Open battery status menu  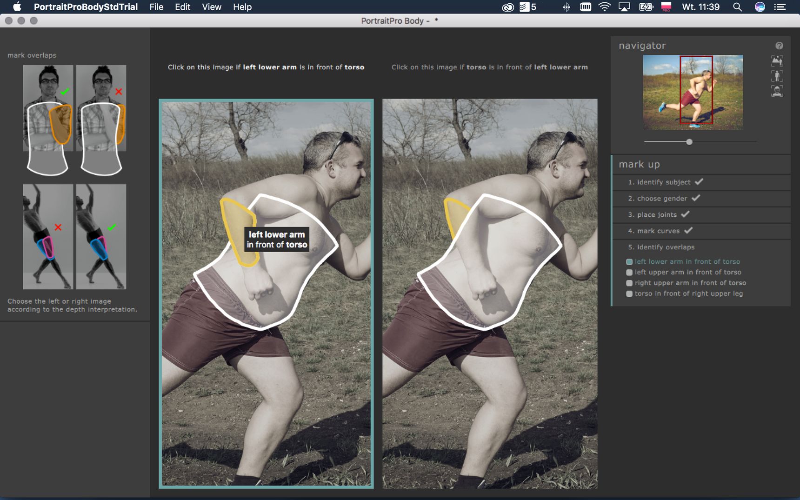(646, 7)
